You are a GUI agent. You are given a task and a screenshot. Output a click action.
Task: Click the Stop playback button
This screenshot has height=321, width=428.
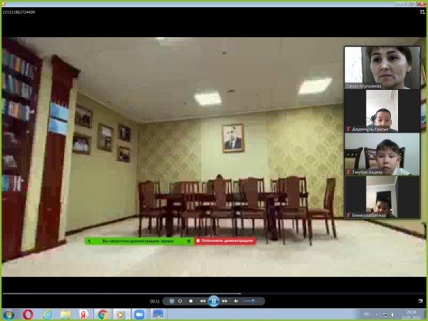pos(191,301)
